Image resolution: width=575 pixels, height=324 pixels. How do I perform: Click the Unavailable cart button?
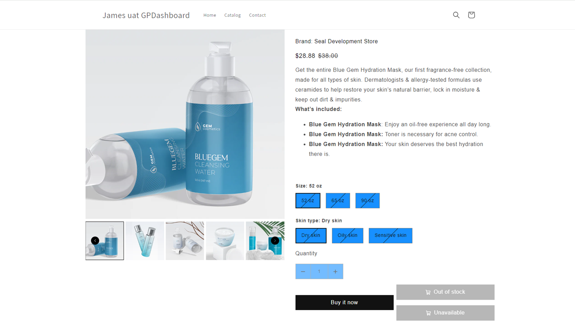[x=445, y=313]
